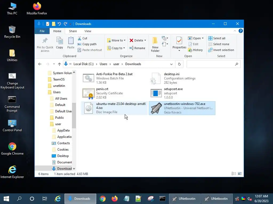Screen dimensions: 273x204
Task: Select Desktop in navigation tree
Action: coord(63,156)
